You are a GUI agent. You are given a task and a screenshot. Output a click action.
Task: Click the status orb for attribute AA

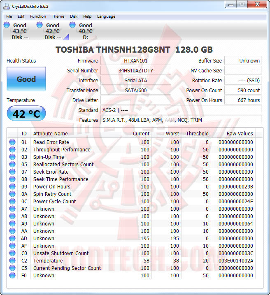click(12, 231)
